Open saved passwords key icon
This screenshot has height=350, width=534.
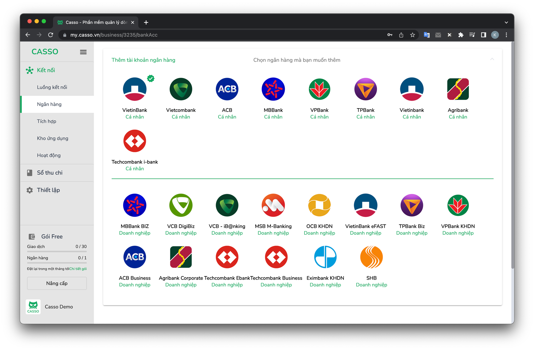pos(390,35)
